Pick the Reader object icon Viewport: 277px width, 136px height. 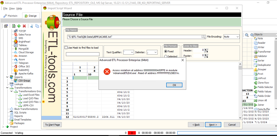coord(255,43)
